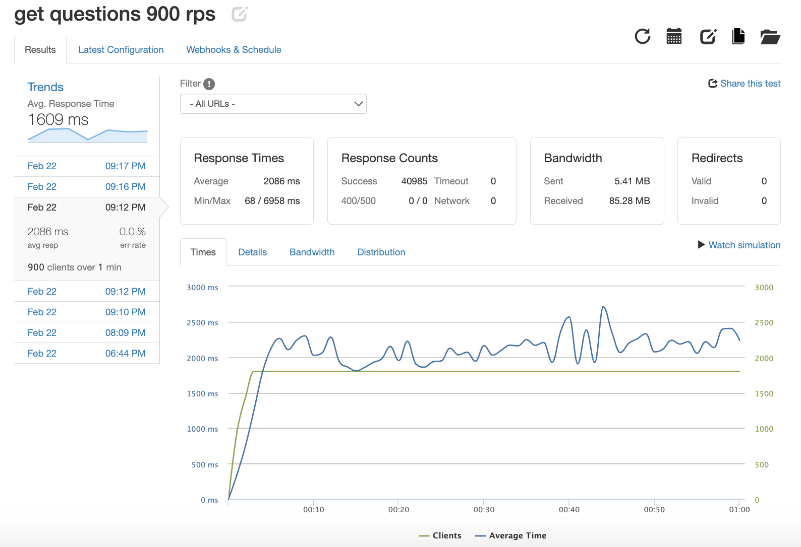The height and width of the screenshot is (547, 801).
Task: Click the 00:30 x-axis marker
Action: click(484, 510)
